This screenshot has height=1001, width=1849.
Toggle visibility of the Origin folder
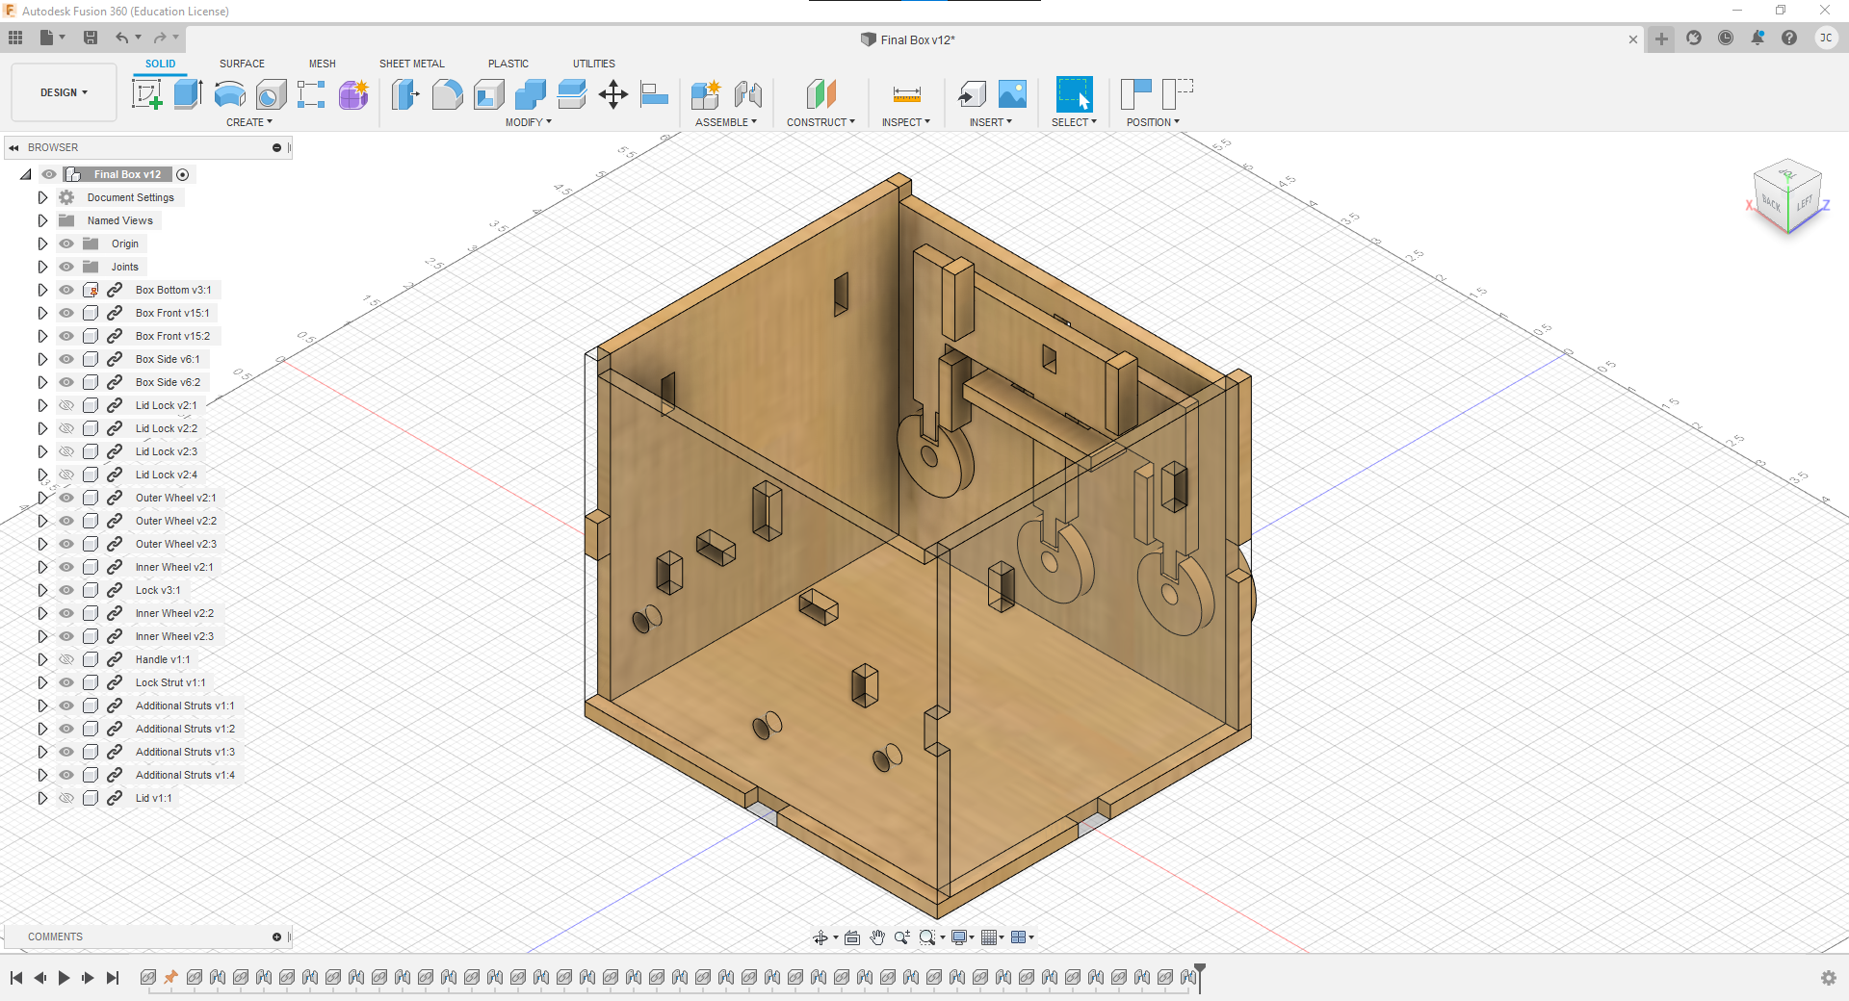[65, 244]
